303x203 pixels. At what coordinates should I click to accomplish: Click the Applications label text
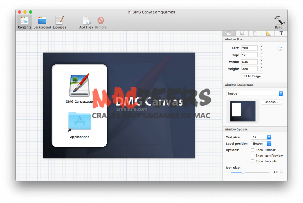pyautogui.click(x=79, y=137)
